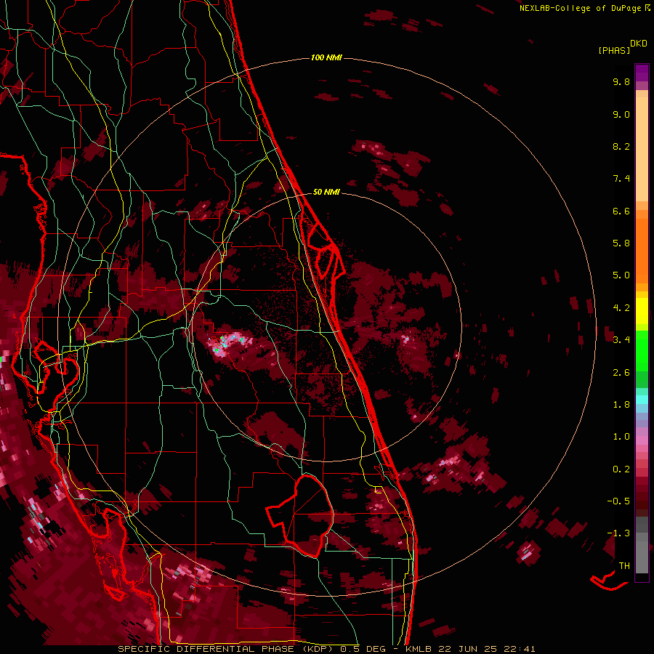Pick the yellow band of the color scale

pos(642,311)
